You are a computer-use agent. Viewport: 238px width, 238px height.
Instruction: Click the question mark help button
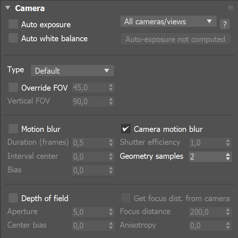(225, 24)
